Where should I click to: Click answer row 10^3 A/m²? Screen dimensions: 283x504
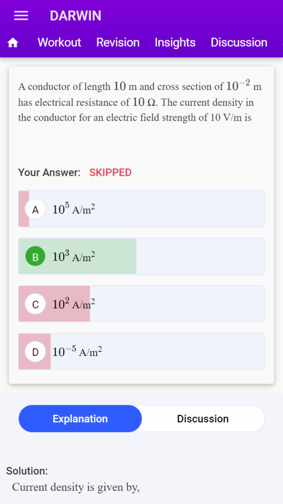[141, 256]
